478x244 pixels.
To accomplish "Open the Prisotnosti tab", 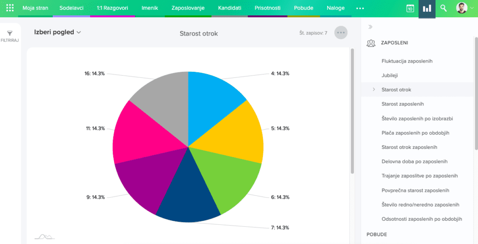I will [x=267, y=8].
